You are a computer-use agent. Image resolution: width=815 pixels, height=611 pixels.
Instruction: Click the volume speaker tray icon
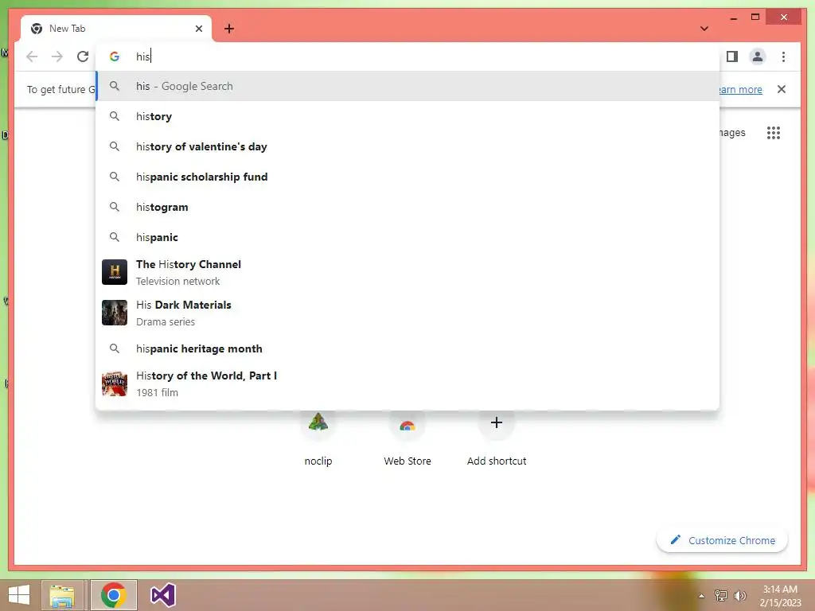coord(740,595)
